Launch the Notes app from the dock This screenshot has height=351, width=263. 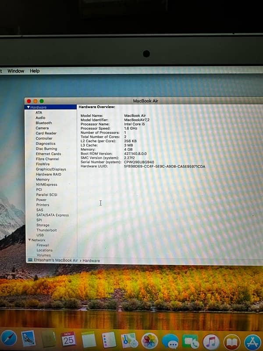[89, 340]
